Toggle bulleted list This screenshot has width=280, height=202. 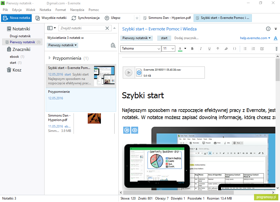coord(245,49)
